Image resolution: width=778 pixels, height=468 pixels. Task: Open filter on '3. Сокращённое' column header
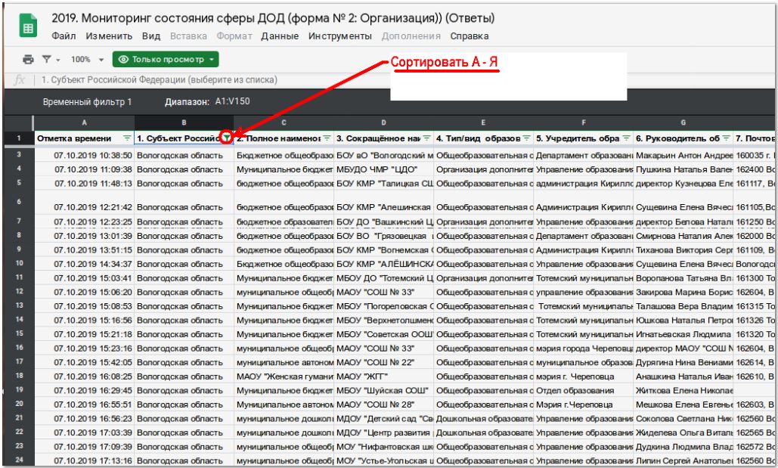click(426, 138)
